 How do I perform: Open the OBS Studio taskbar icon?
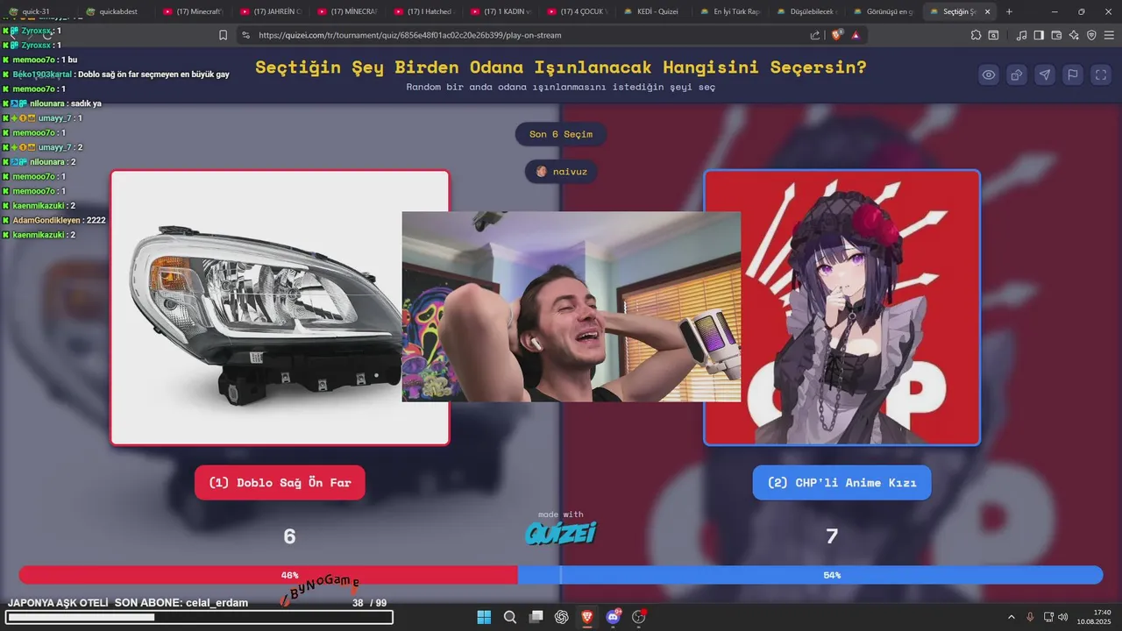[639, 617]
